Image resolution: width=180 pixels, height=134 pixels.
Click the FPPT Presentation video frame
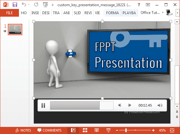102,60
